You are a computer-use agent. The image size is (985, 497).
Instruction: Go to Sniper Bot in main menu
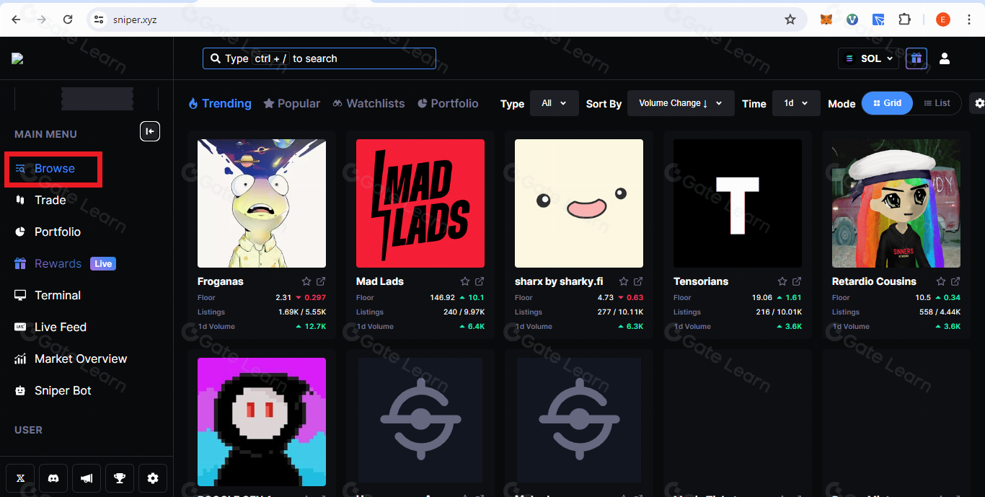(x=63, y=390)
